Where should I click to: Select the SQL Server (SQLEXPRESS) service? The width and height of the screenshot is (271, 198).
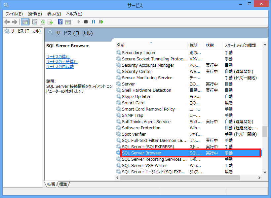[x=188, y=147]
